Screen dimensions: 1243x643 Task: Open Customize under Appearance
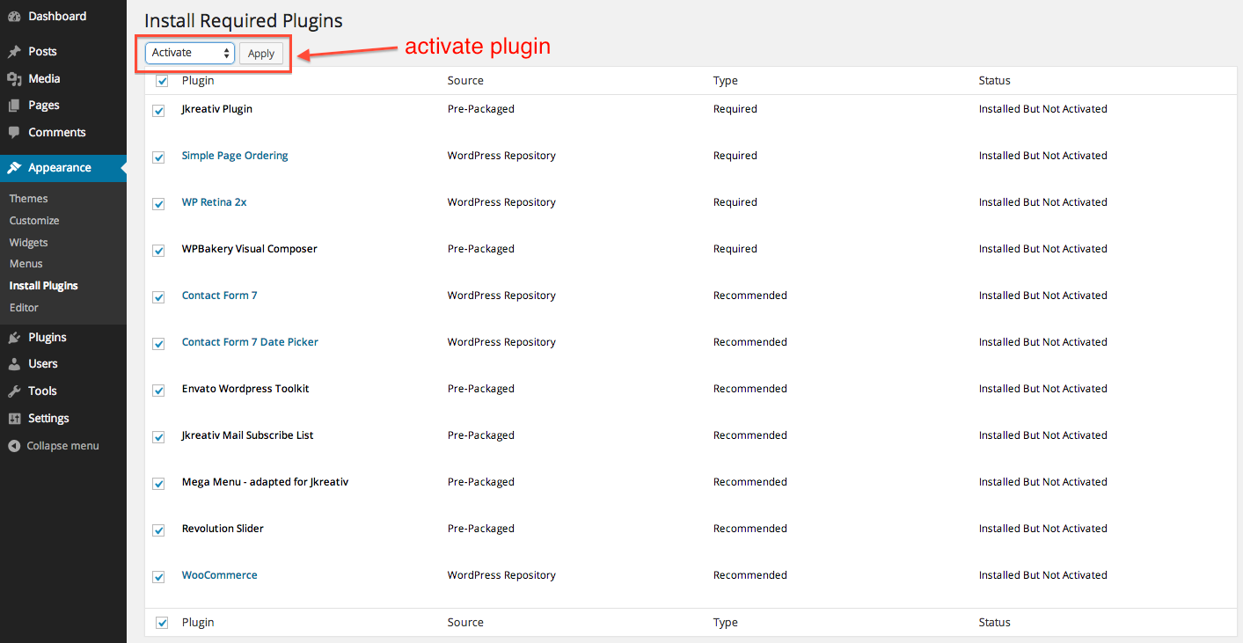(x=34, y=221)
